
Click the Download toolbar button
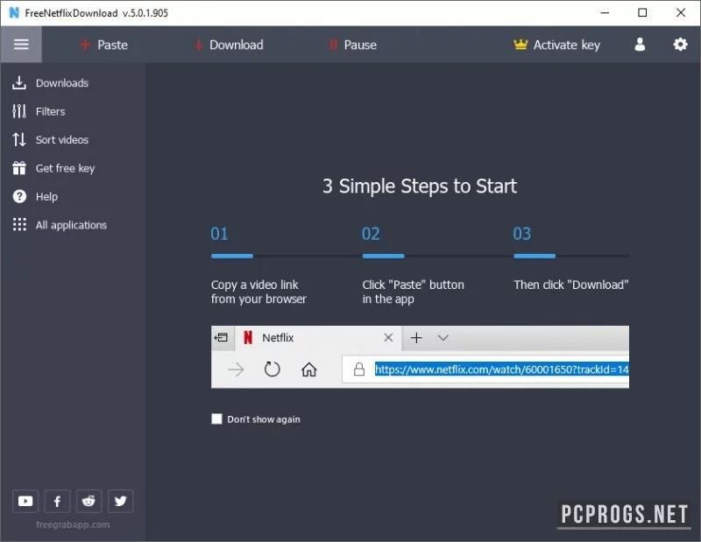(230, 45)
